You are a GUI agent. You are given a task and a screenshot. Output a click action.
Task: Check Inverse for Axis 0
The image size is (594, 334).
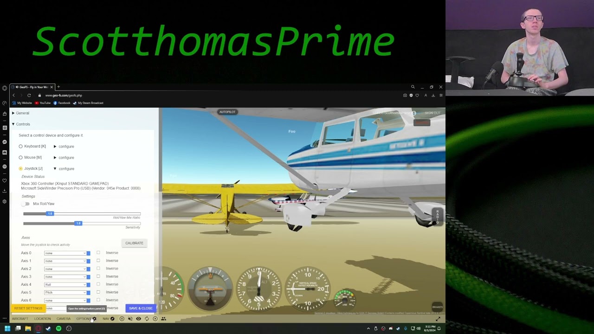[98, 253]
